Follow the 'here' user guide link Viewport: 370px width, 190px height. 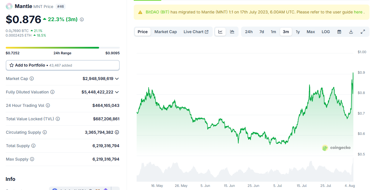(358, 12)
